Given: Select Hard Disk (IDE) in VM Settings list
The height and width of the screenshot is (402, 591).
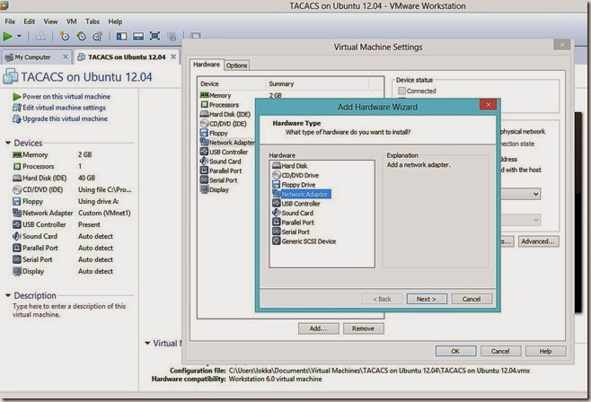Looking at the screenshot, I should (x=227, y=115).
